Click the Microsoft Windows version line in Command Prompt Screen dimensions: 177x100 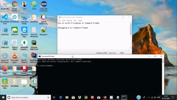pyautogui.click(x=60, y=59)
